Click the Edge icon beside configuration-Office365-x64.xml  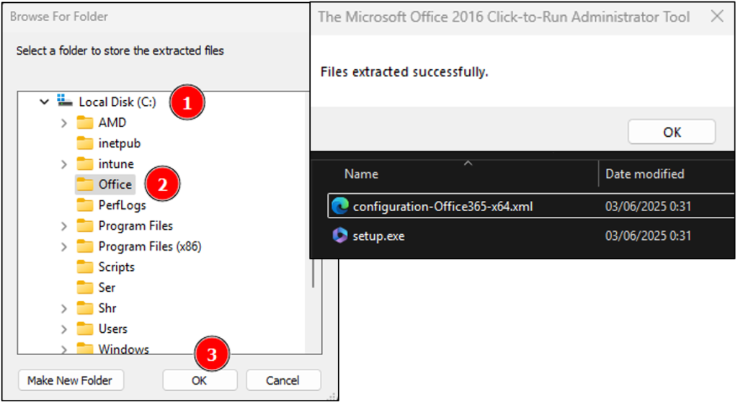[340, 206]
